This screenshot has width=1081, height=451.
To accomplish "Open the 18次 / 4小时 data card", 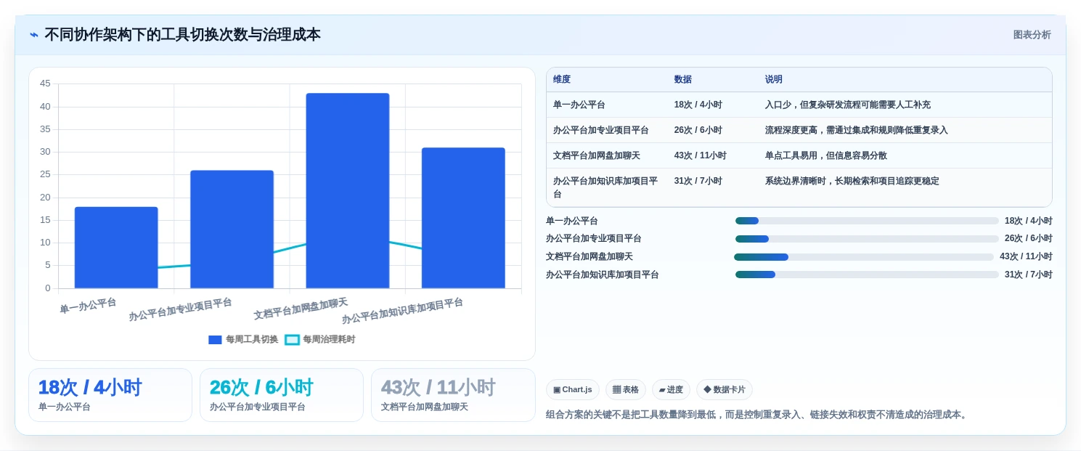I will [x=110, y=395].
